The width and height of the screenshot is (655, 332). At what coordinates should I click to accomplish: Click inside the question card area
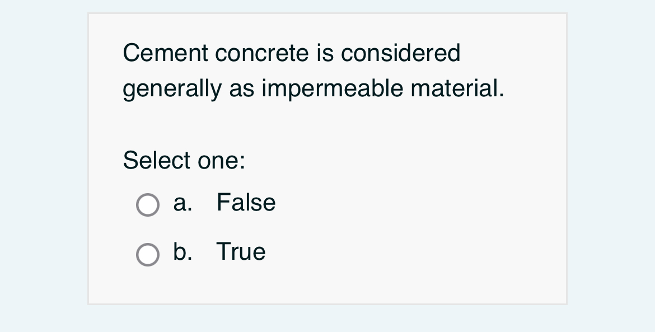point(327,123)
